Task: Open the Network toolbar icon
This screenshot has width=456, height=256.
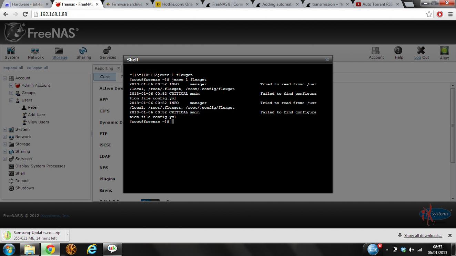Action: click(36, 53)
